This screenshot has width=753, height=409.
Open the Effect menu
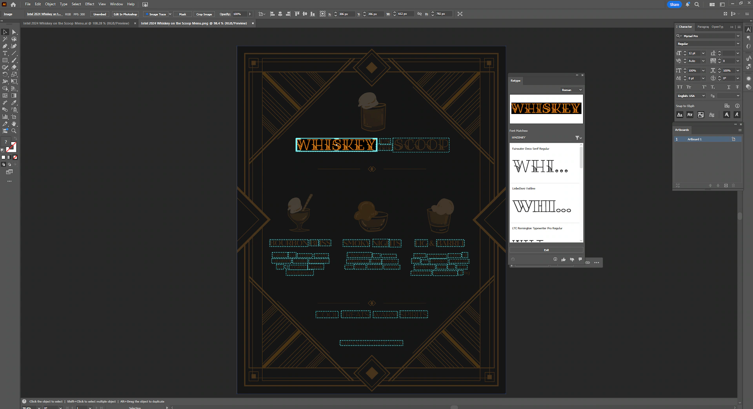pyautogui.click(x=89, y=4)
